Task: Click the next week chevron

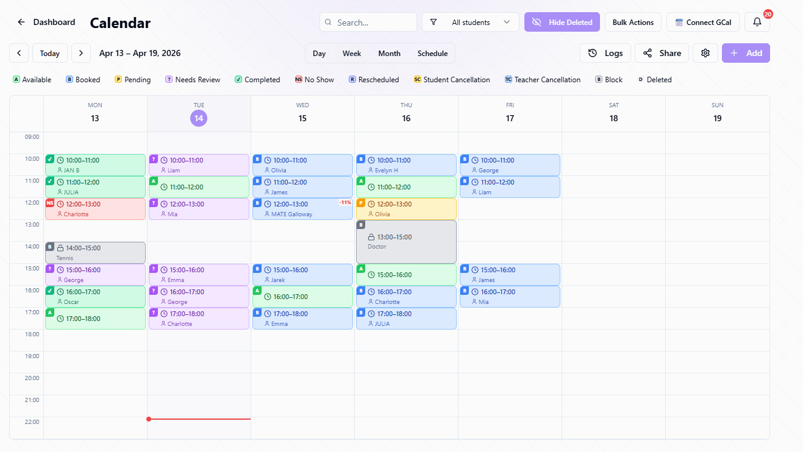Action: 81,53
